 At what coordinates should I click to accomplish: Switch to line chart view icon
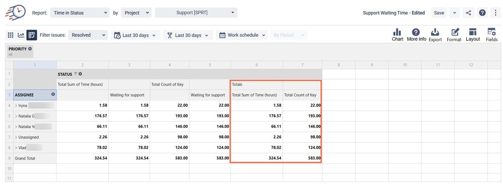pyautogui.click(x=21, y=35)
